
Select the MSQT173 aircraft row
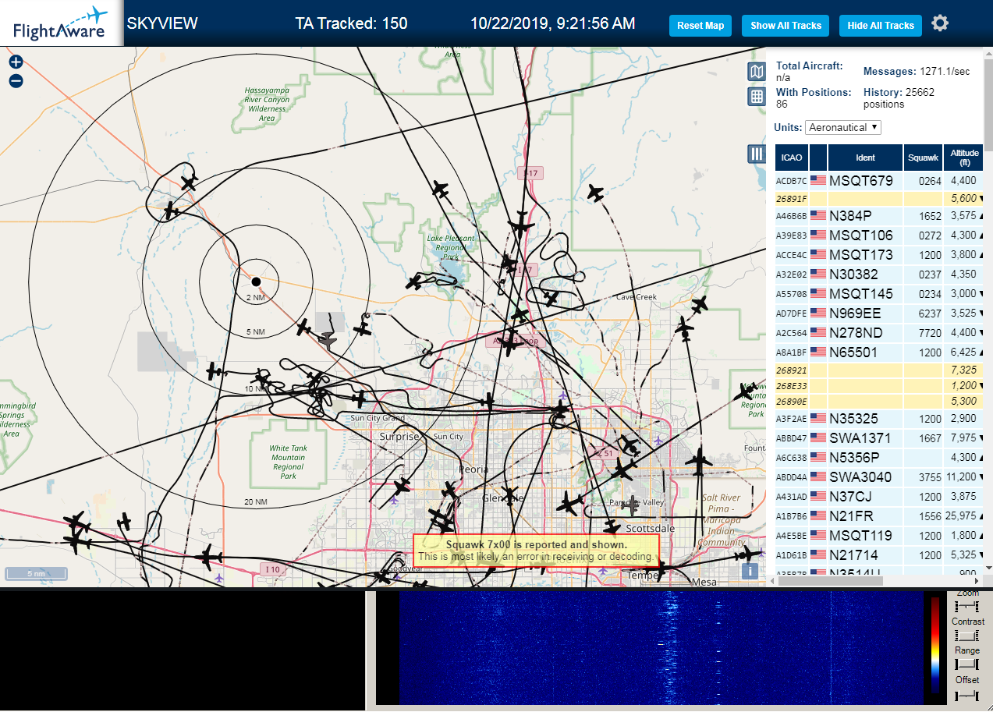coord(879,255)
